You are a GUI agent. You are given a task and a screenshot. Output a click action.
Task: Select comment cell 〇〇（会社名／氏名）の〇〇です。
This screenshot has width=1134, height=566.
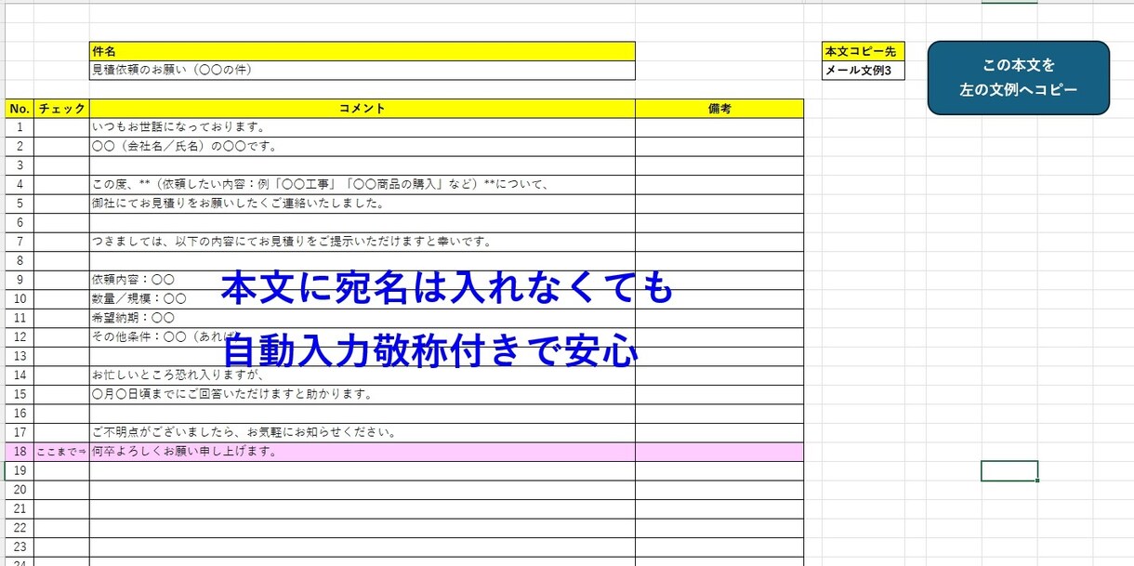(363, 147)
